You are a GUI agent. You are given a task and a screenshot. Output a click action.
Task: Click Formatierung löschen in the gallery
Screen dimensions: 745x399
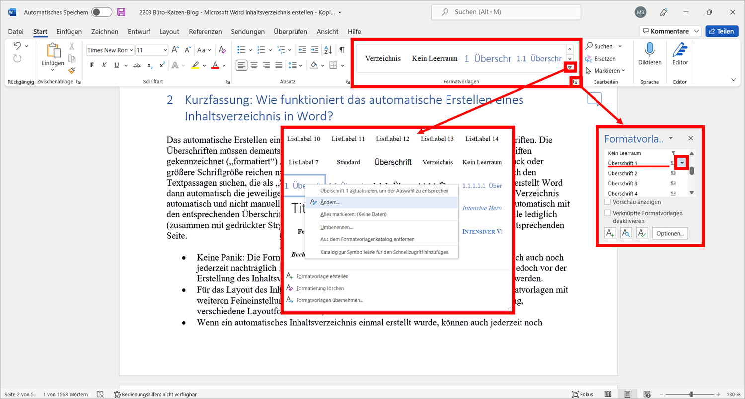click(x=320, y=288)
